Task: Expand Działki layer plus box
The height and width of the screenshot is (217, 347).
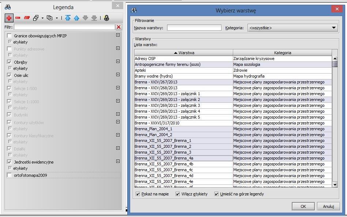Action: (118, 148)
